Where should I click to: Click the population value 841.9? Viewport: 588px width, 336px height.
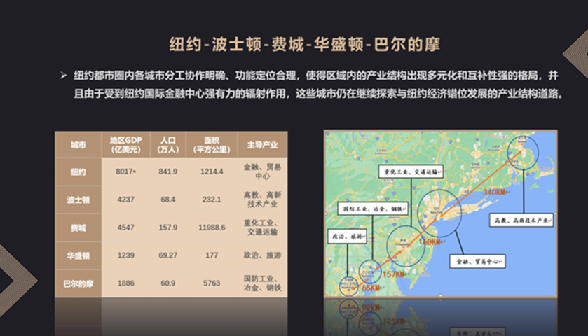168,171
